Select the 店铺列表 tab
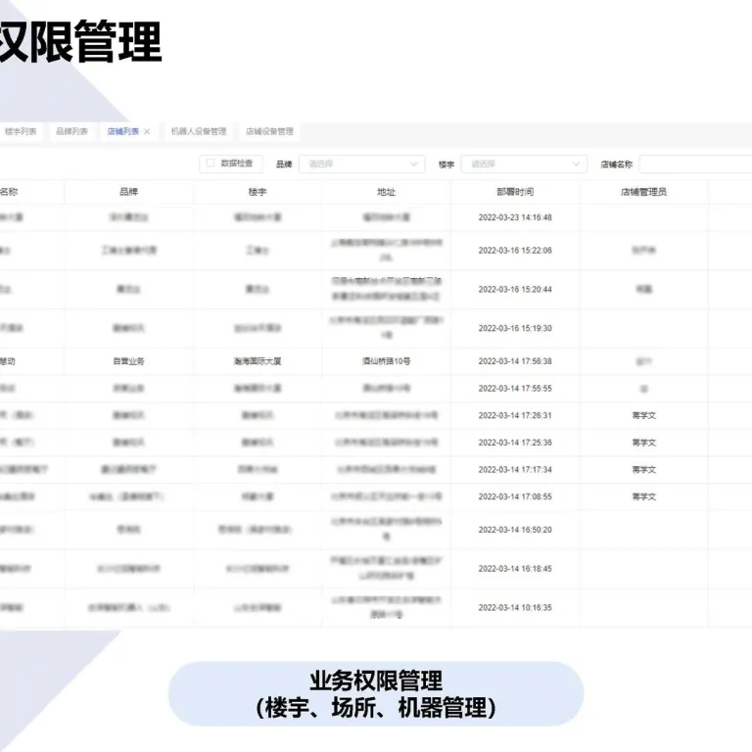This screenshot has height=752, width=752. pos(122,131)
